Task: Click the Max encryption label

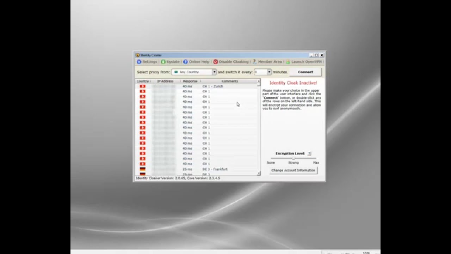Action: (x=316, y=163)
